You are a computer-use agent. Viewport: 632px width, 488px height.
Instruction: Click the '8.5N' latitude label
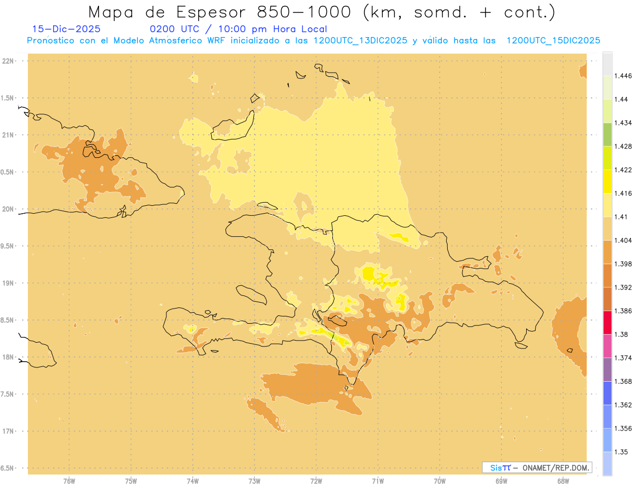pos(8,320)
